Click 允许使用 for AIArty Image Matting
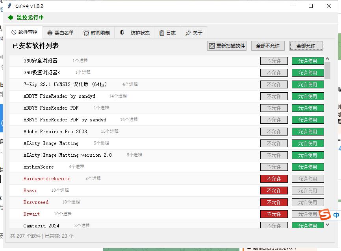The width and height of the screenshot is (341, 251). click(308, 143)
